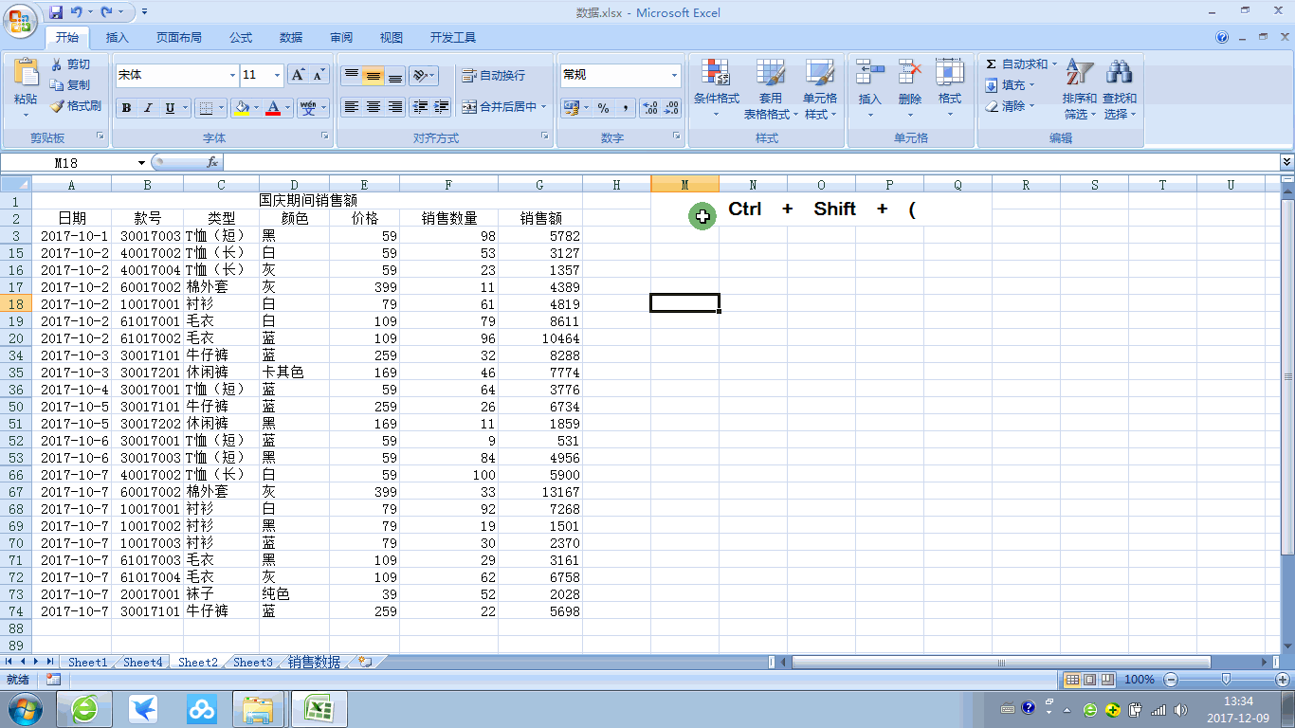Click the 删除 cells button
The height and width of the screenshot is (728, 1295).
910,89
